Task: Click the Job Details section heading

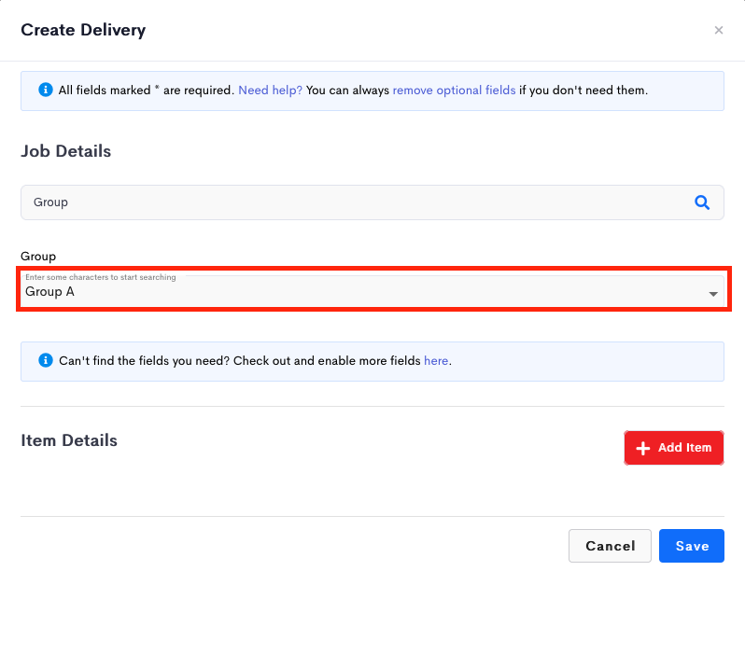Action: click(66, 151)
